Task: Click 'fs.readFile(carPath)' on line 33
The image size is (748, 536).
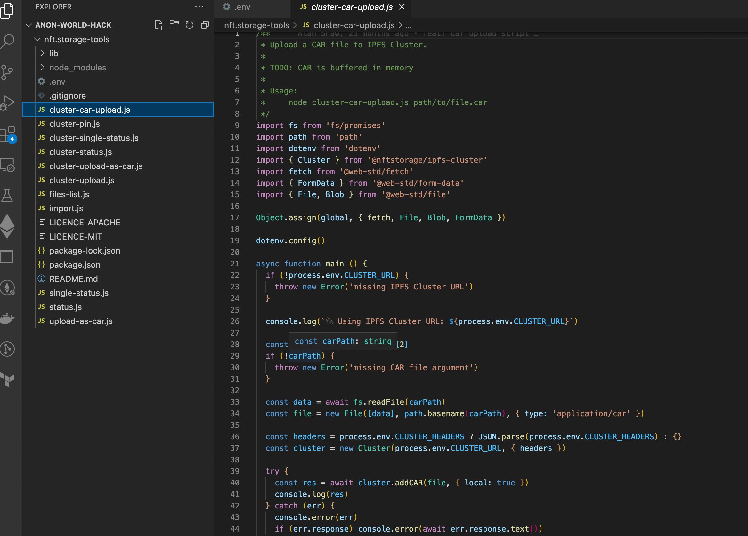Action: (399, 402)
